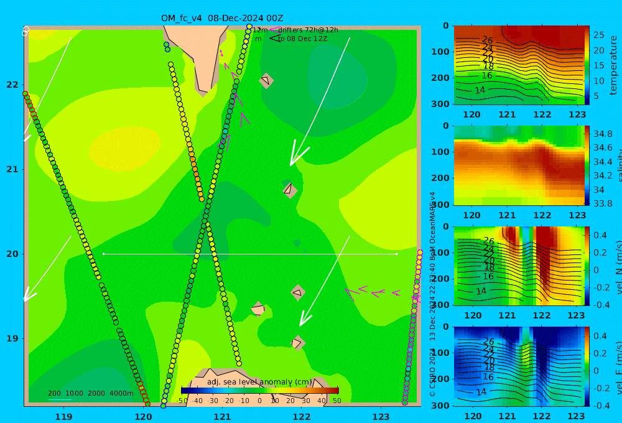The height and width of the screenshot is (423, 622).
Task: Click latitude tick 20 on main map
Action: coord(12,254)
